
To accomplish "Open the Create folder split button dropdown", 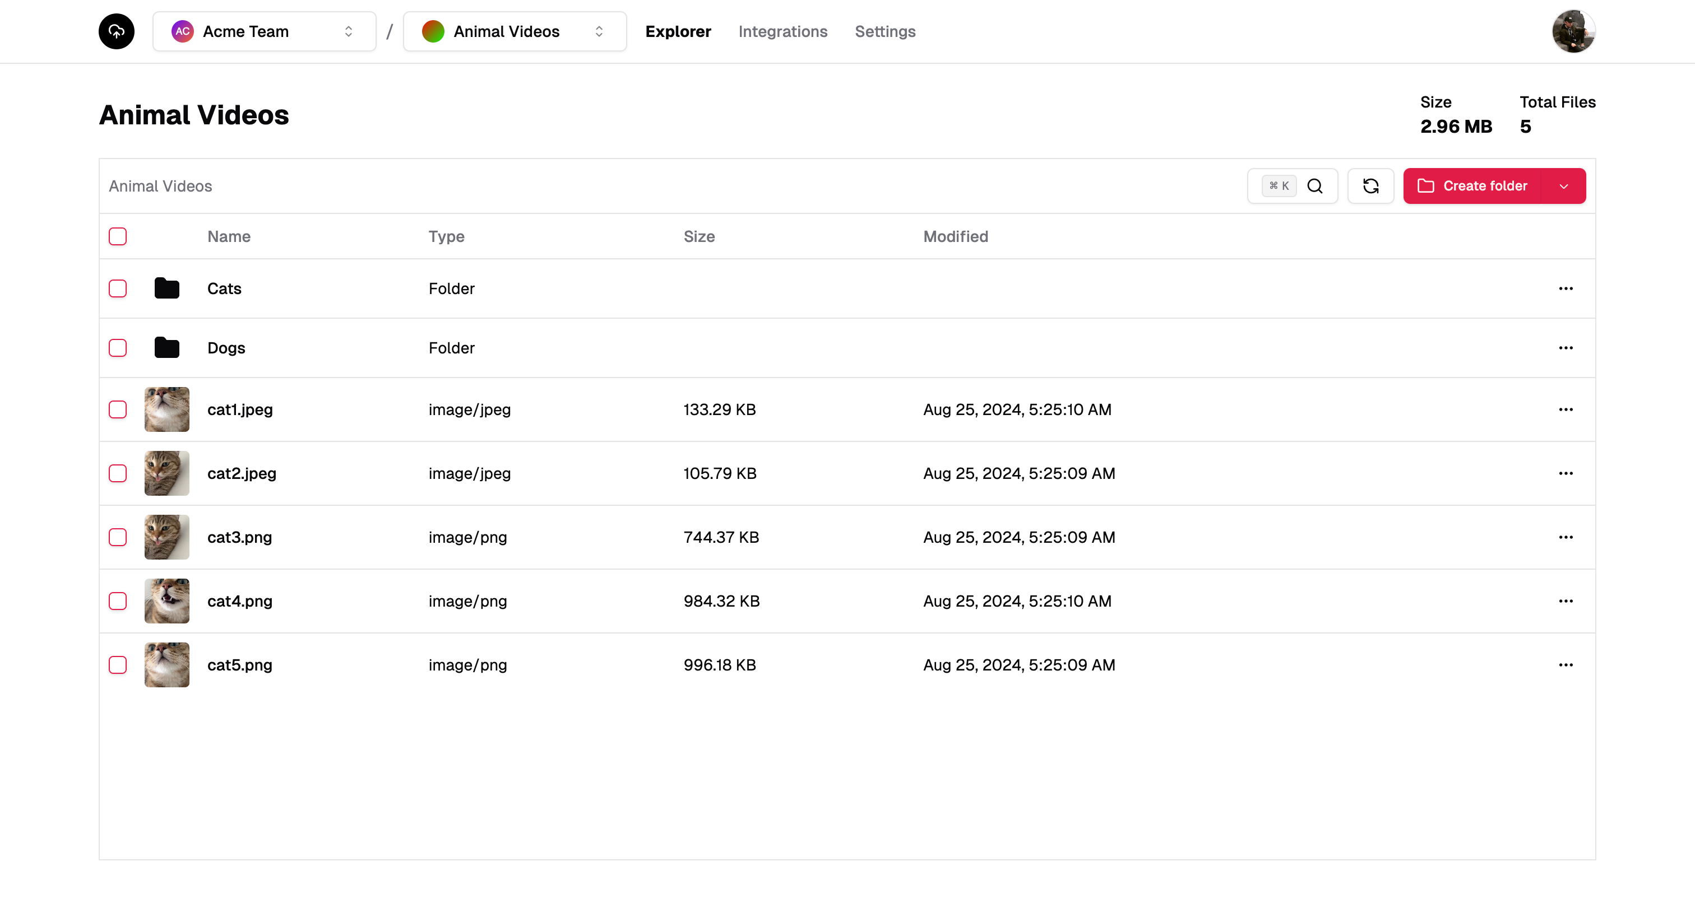I will point(1566,186).
